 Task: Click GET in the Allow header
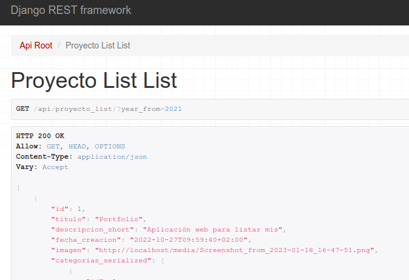pyautogui.click(x=53, y=146)
